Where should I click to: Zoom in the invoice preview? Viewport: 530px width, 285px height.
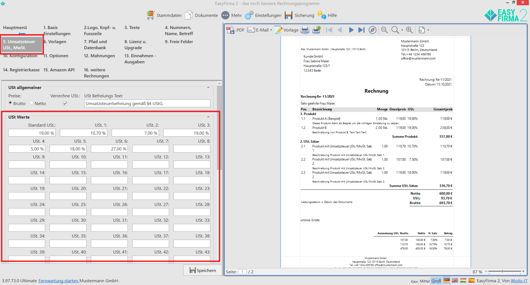[x=409, y=30]
